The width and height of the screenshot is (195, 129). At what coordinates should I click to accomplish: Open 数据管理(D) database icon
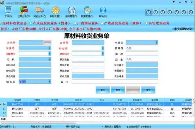pyautogui.click(x=87, y=10)
